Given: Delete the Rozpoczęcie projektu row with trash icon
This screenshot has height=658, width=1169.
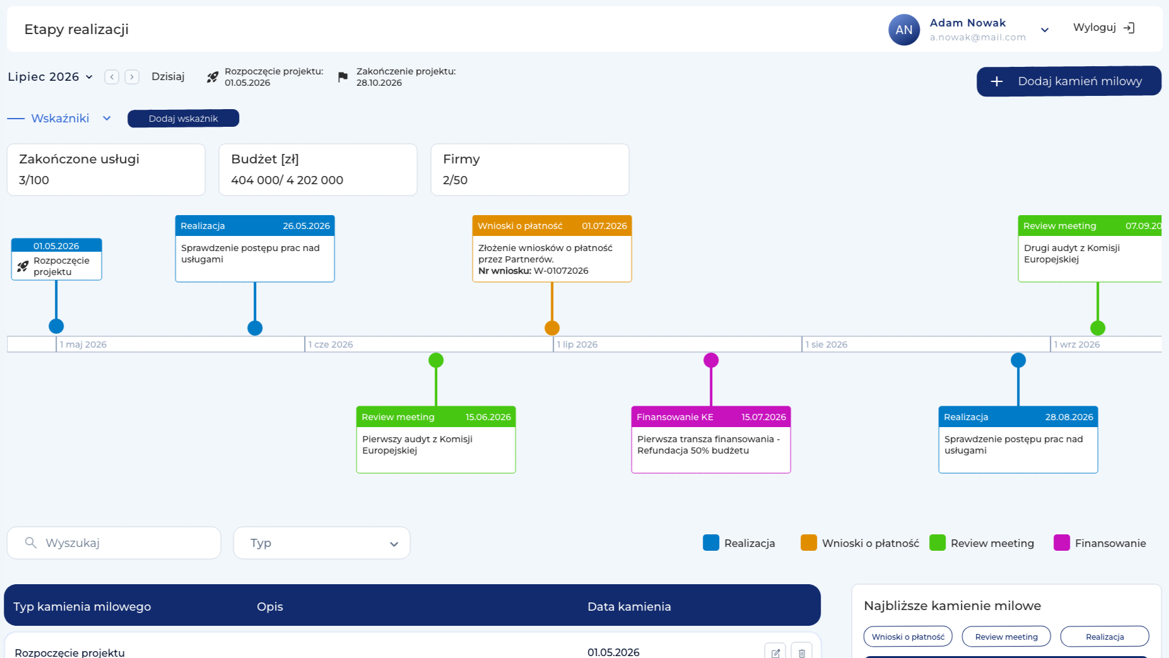Looking at the screenshot, I should (802, 652).
